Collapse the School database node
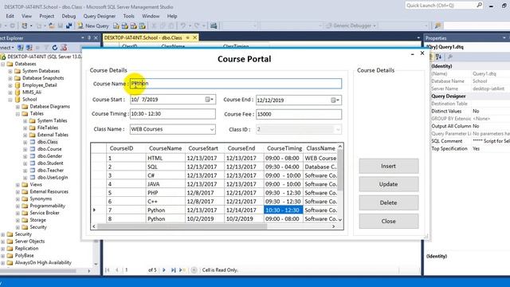Viewport: 510px width, 287px height. click(x=10, y=100)
